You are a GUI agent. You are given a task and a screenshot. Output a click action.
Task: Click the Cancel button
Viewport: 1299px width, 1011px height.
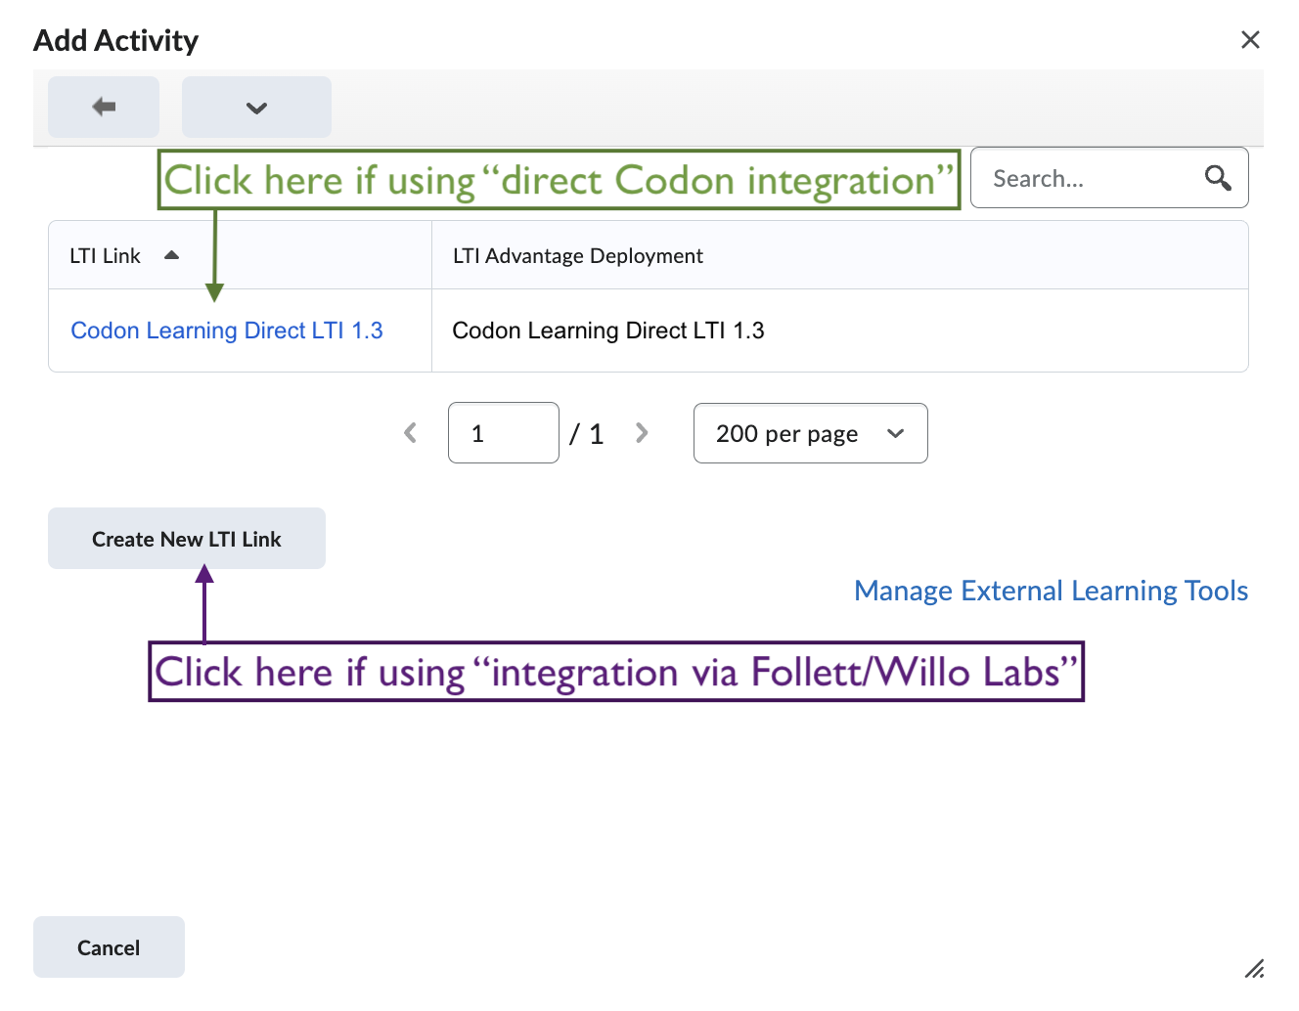point(109,947)
